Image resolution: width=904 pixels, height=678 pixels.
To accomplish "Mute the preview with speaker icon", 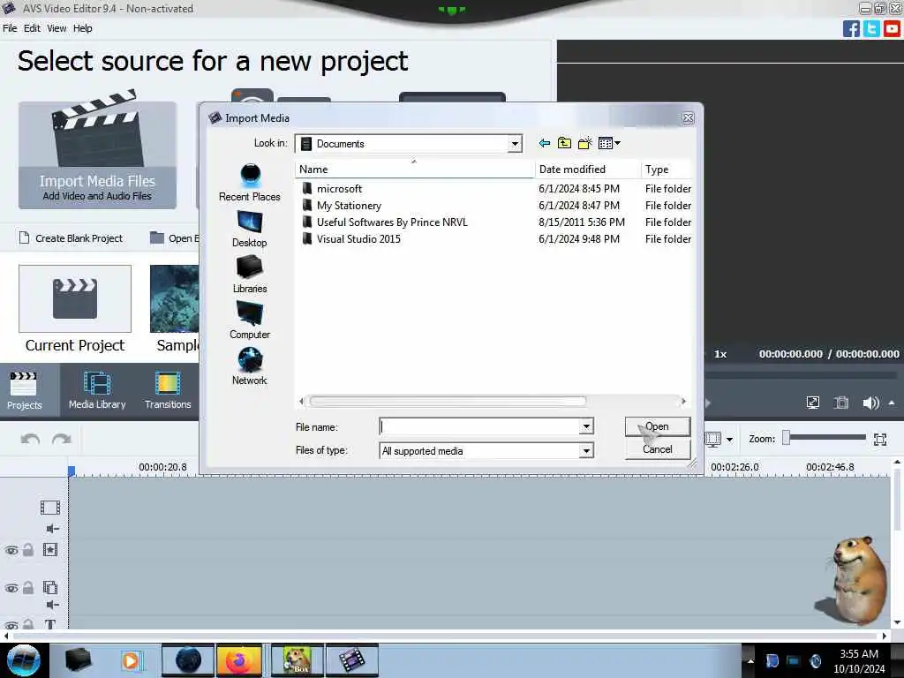I will point(870,403).
